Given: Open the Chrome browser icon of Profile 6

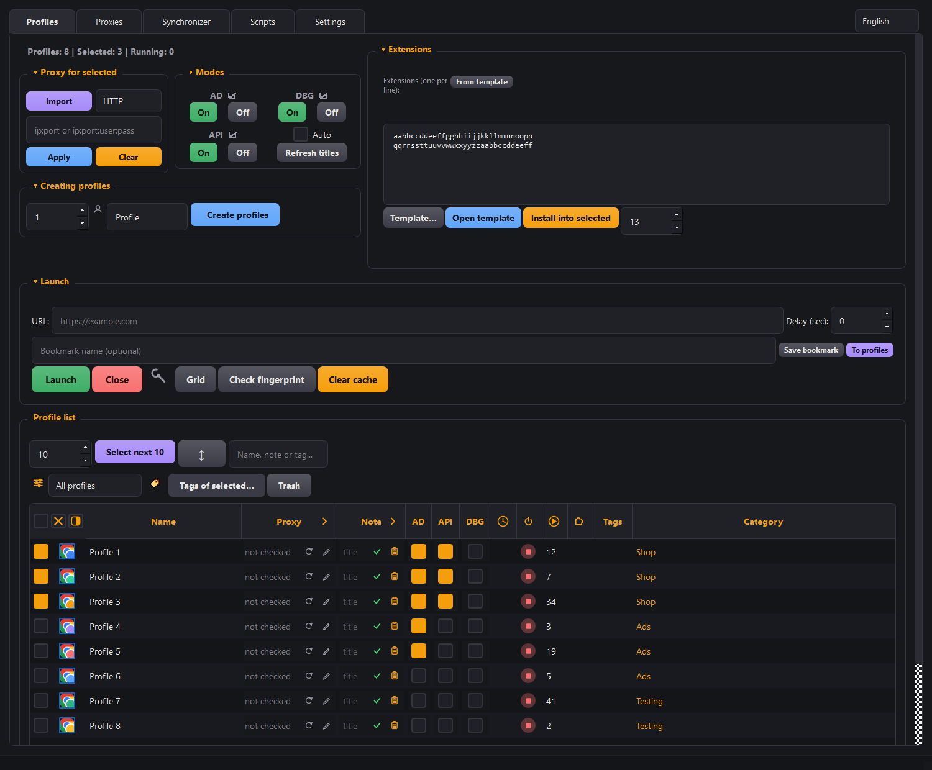Looking at the screenshot, I should point(67,676).
